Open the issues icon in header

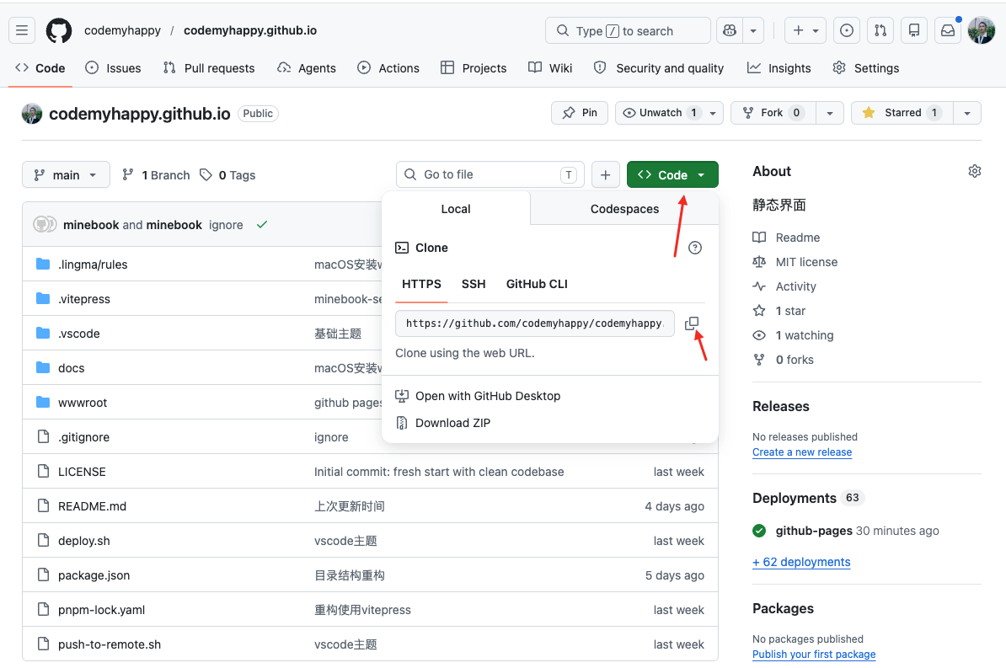847,30
